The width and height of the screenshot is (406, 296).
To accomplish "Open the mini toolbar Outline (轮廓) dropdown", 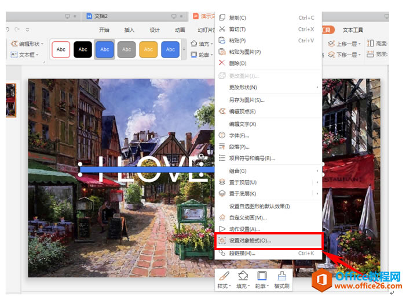I will 268,286.
